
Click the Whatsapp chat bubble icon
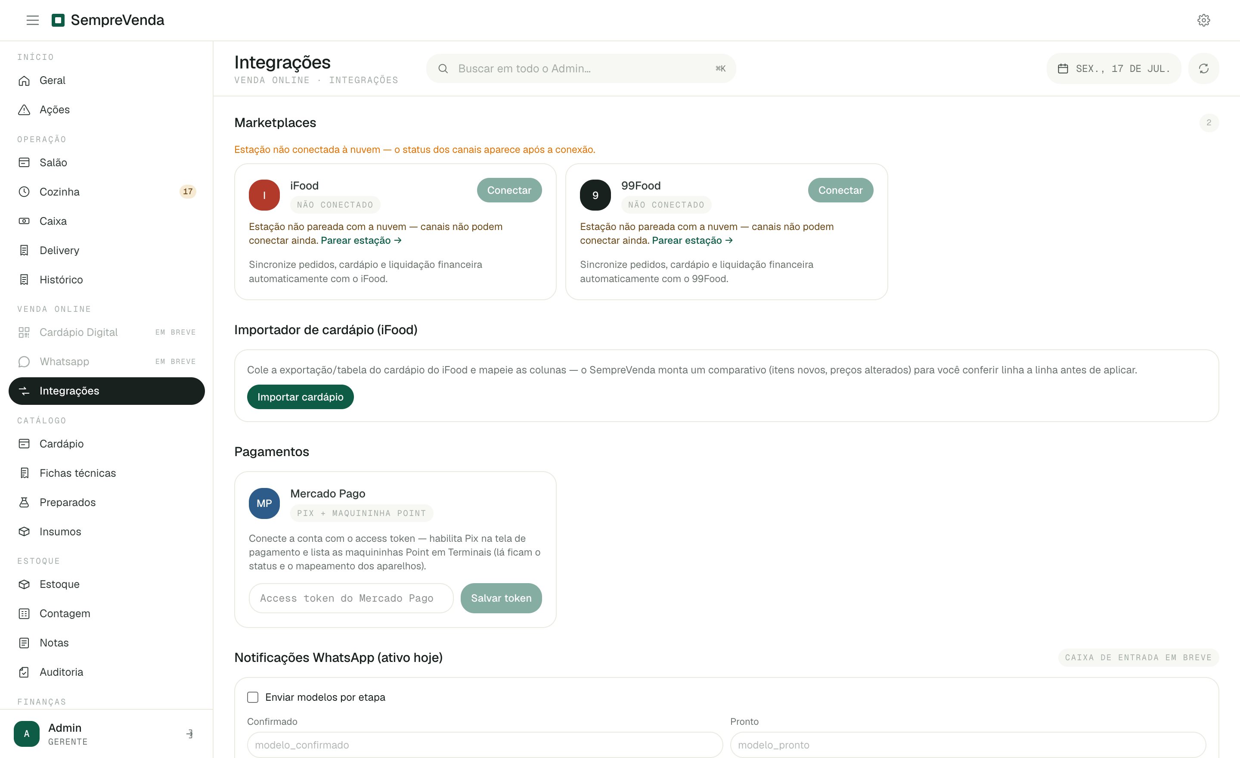tap(24, 361)
